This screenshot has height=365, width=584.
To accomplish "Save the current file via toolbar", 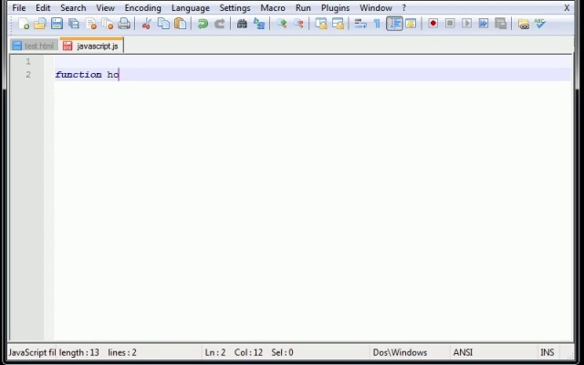I will coord(57,24).
